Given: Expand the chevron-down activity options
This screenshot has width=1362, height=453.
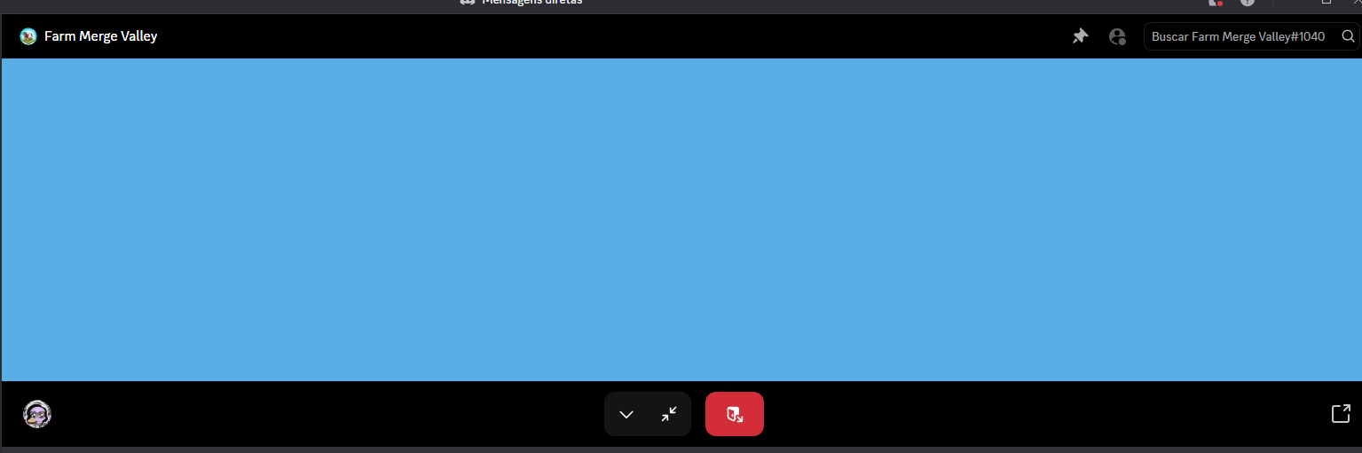Looking at the screenshot, I should coord(626,414).
